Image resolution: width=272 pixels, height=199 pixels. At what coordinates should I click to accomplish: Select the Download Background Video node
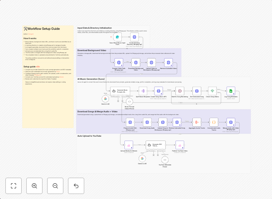click(x=136, y=62)
